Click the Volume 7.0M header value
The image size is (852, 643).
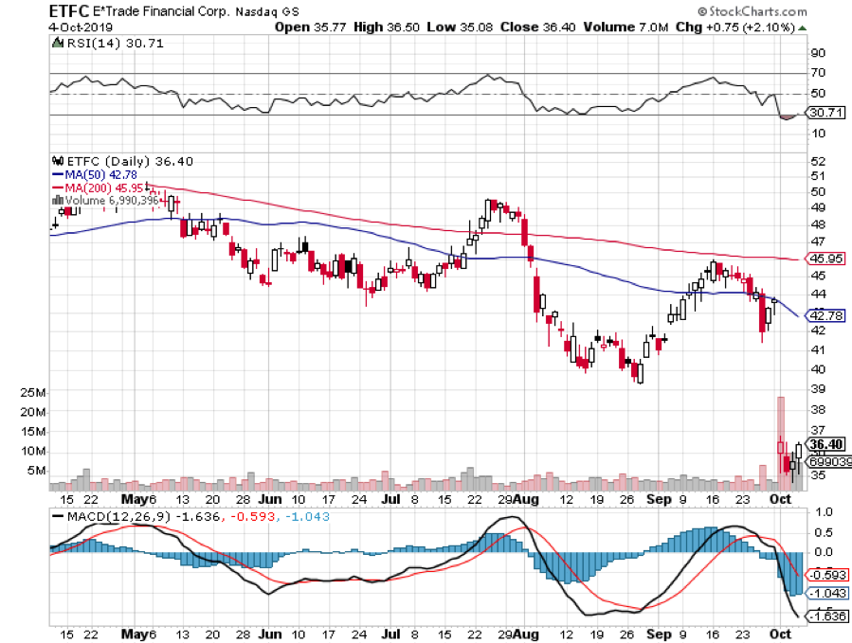click(625, 27)
